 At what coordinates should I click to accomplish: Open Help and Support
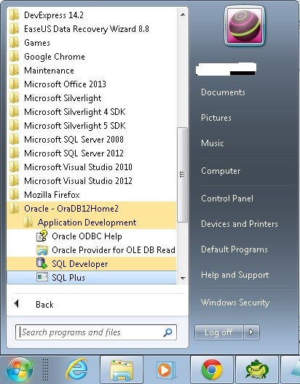click(234, 275)
